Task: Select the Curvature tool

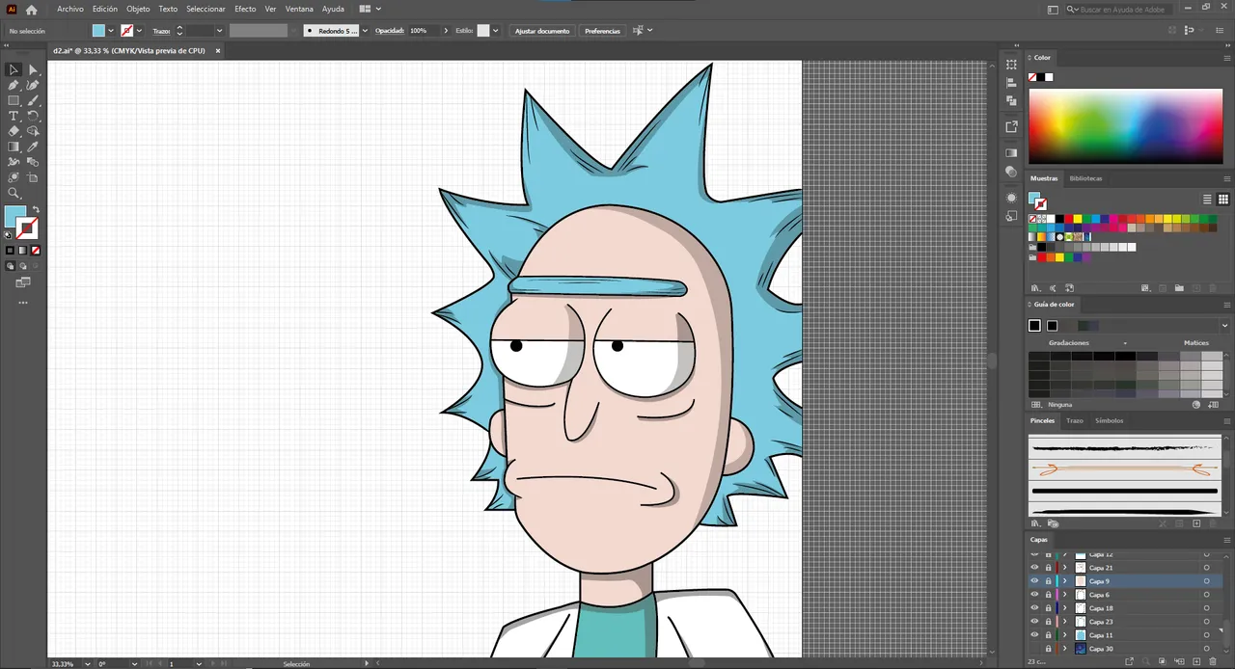Action: (33, 85)
